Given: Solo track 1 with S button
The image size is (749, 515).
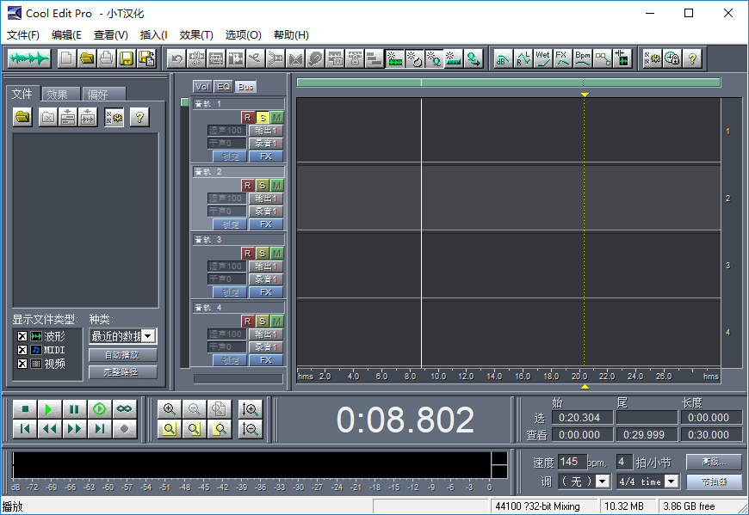Looking at the screenshot, I should (263, 117).
